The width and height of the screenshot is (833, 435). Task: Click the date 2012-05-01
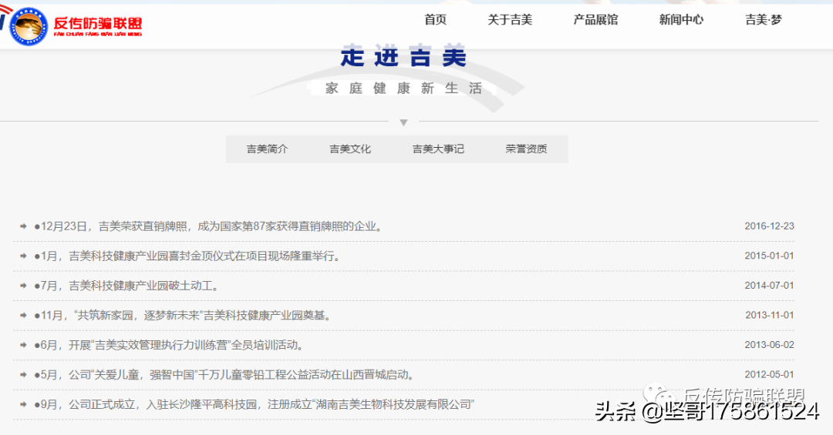(x=769, y=374)
